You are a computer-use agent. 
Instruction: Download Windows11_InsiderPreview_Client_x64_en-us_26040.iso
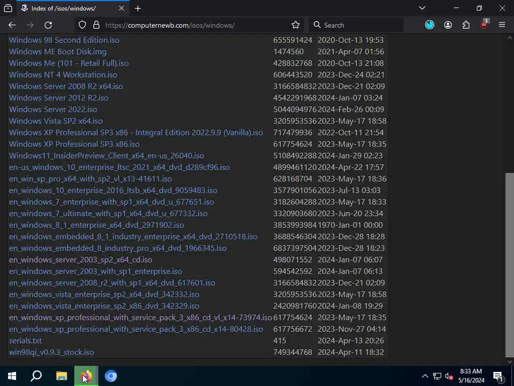tap(106, 156)
